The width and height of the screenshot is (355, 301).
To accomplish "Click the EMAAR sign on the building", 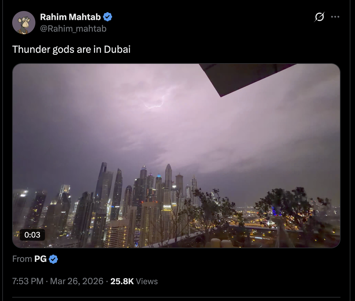I will (x=167, y=207).
